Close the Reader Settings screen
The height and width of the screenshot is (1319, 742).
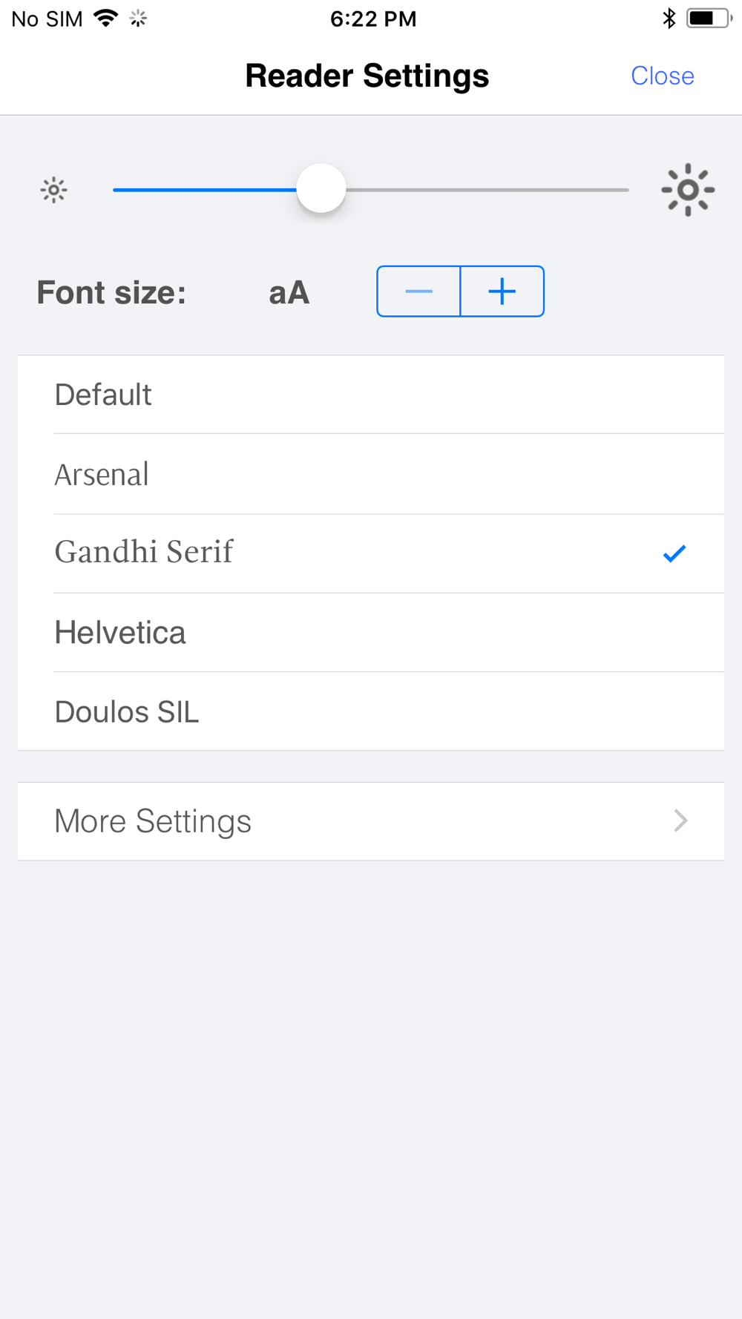point(662,76)
